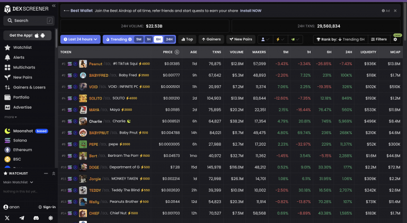Click the Discord icon at bottom left
Image resolution: width=407 pixels, height=223 pixels.
coord(36,218)
